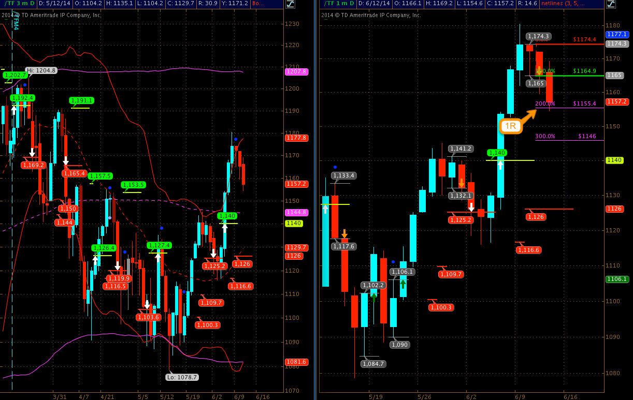This screenshot has width=633, height=400.
Task: Click the 5/26 date on right chart axis
Action: (x=424, y=396)
